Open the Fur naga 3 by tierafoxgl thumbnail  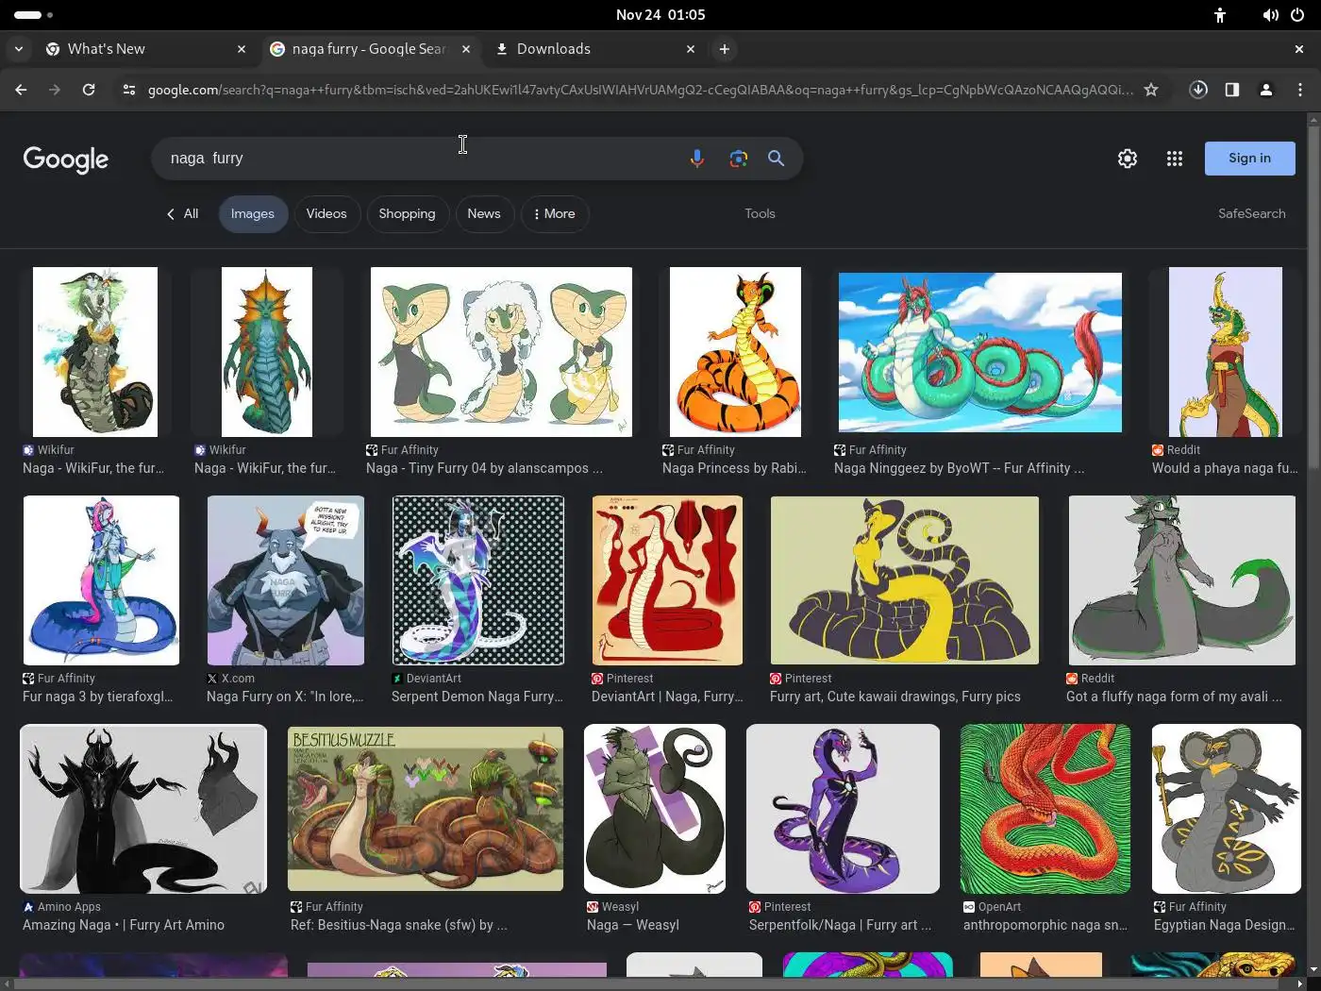[101, 580]
